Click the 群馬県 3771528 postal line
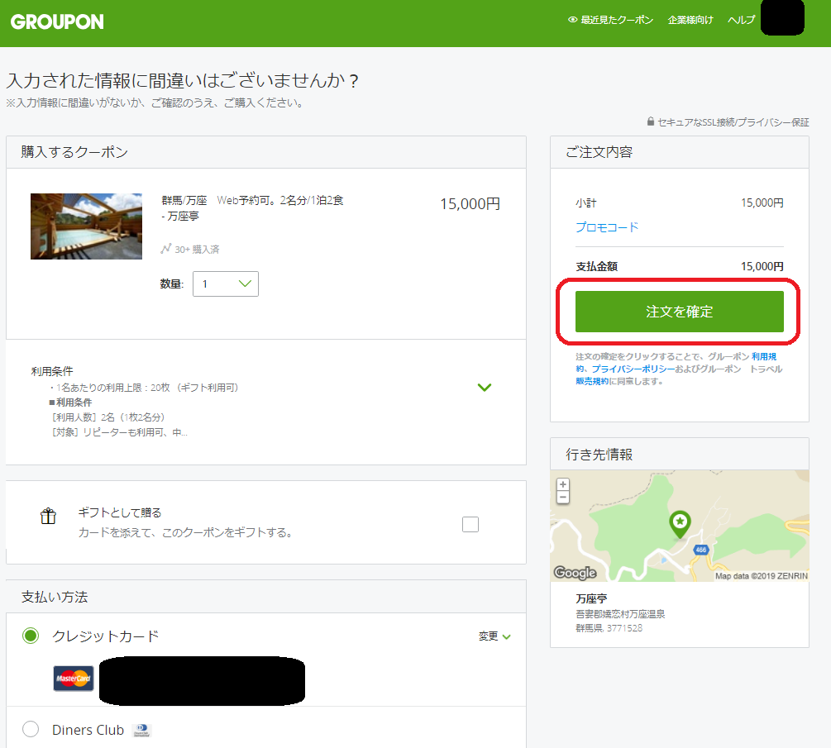Image resolution: width=831 pixels, height=748 pixels. point(609,628)
